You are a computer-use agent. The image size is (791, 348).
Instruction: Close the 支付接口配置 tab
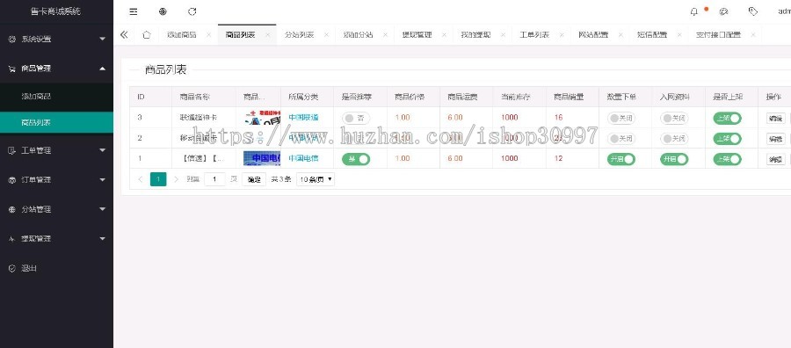(752, 35)
